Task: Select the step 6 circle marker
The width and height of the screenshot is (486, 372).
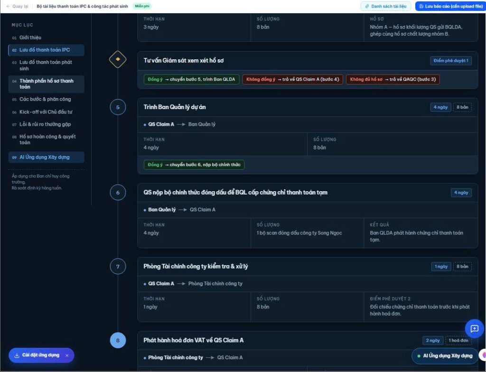Action: pos(118,193)
